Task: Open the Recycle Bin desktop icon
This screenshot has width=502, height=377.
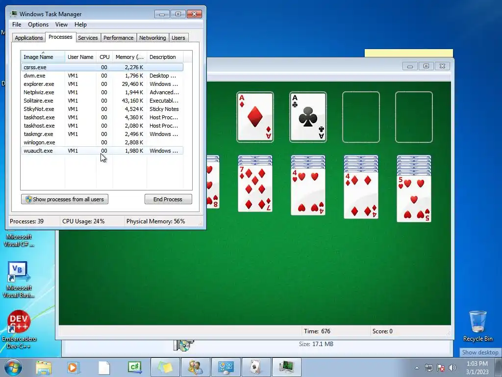Action: click(x=477, y=326)
